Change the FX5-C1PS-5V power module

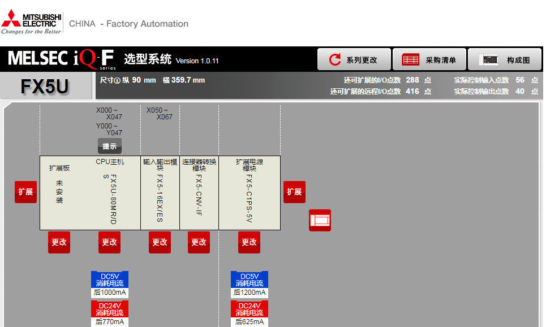(249, 242)
